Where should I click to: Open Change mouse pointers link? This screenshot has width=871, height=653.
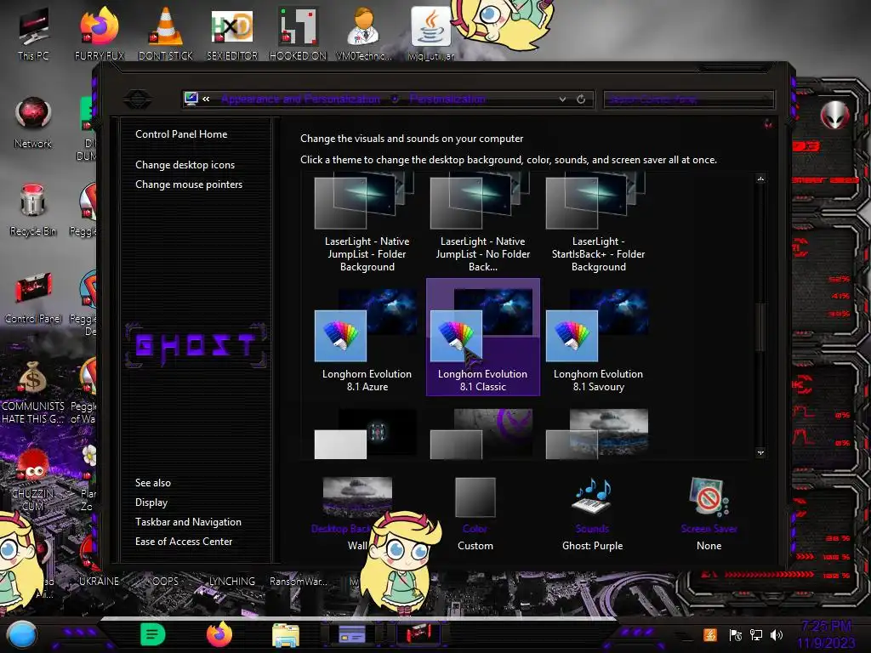[189, 185]
